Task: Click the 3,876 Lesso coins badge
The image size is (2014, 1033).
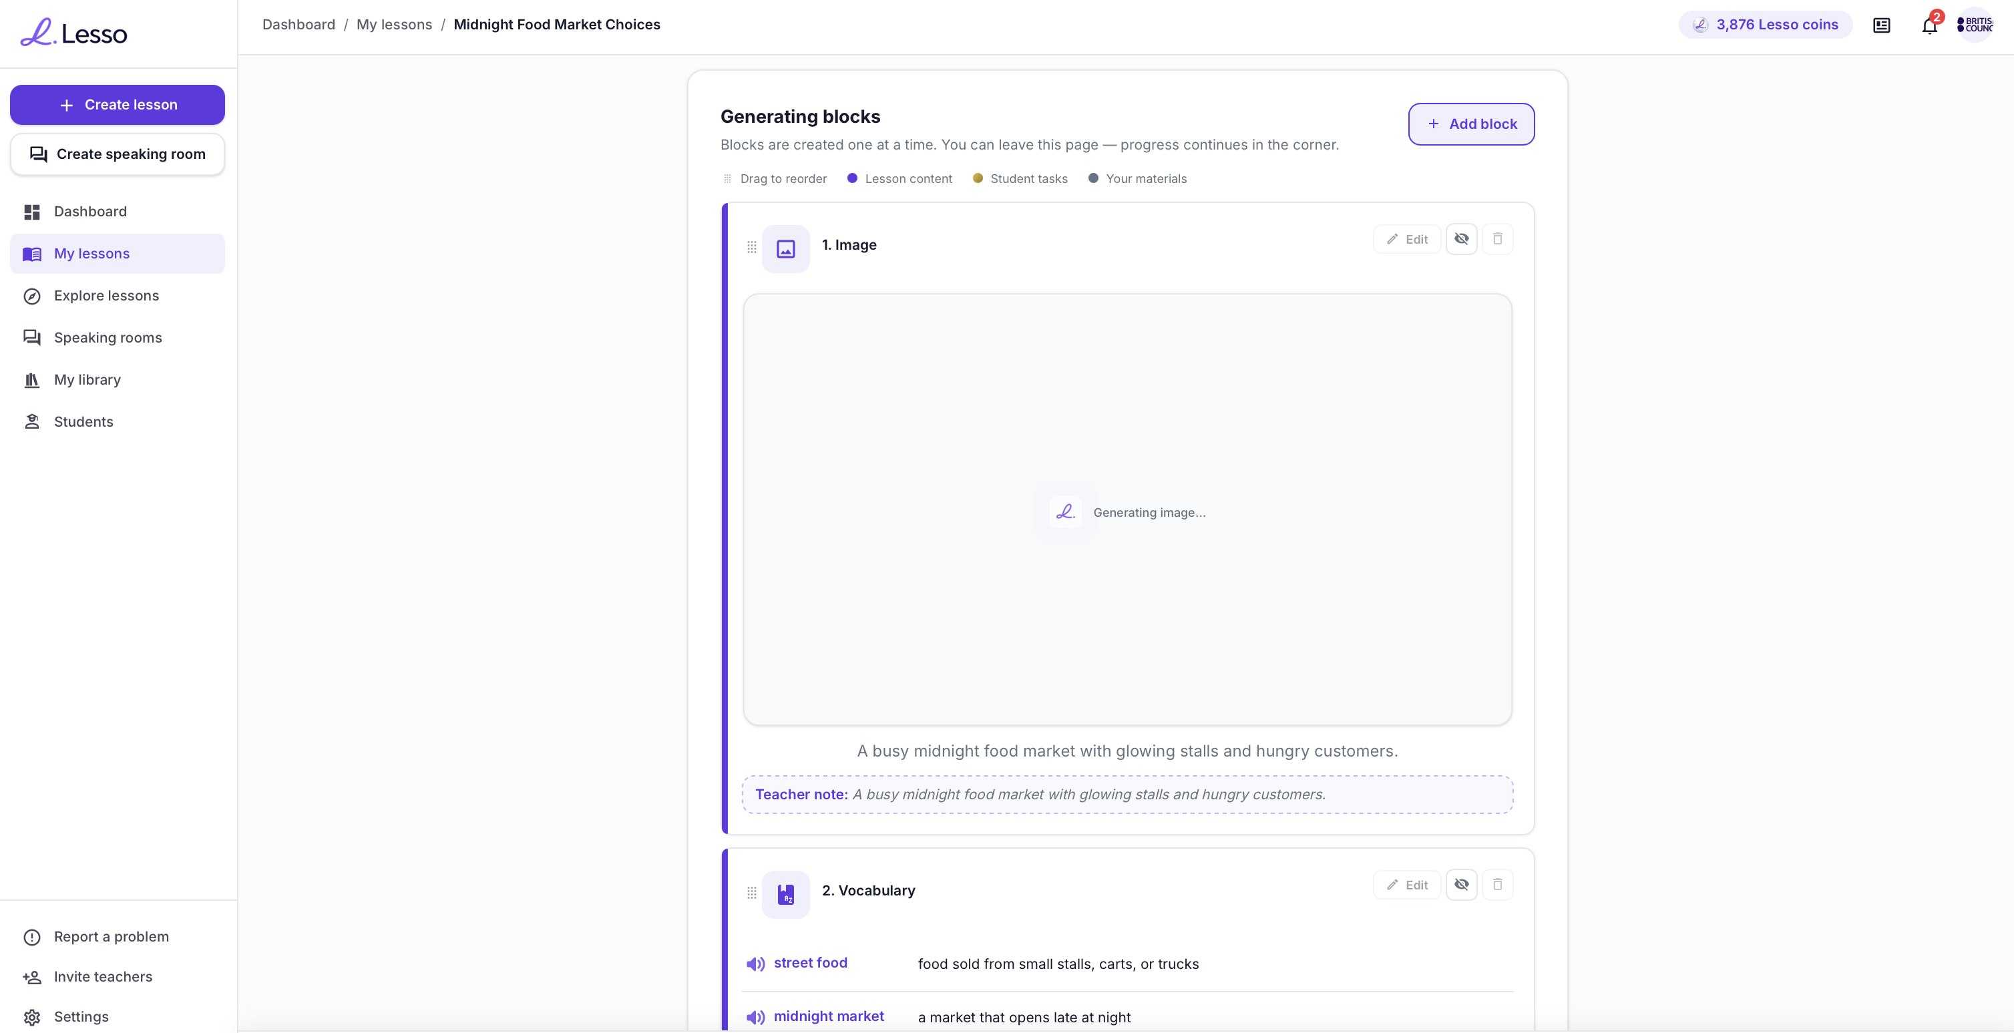Action: pos(1766,24)
